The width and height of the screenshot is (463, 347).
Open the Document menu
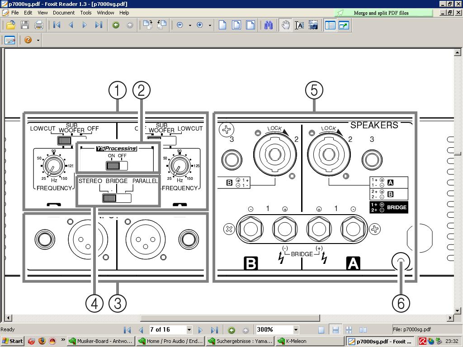(x=64, y=13)
